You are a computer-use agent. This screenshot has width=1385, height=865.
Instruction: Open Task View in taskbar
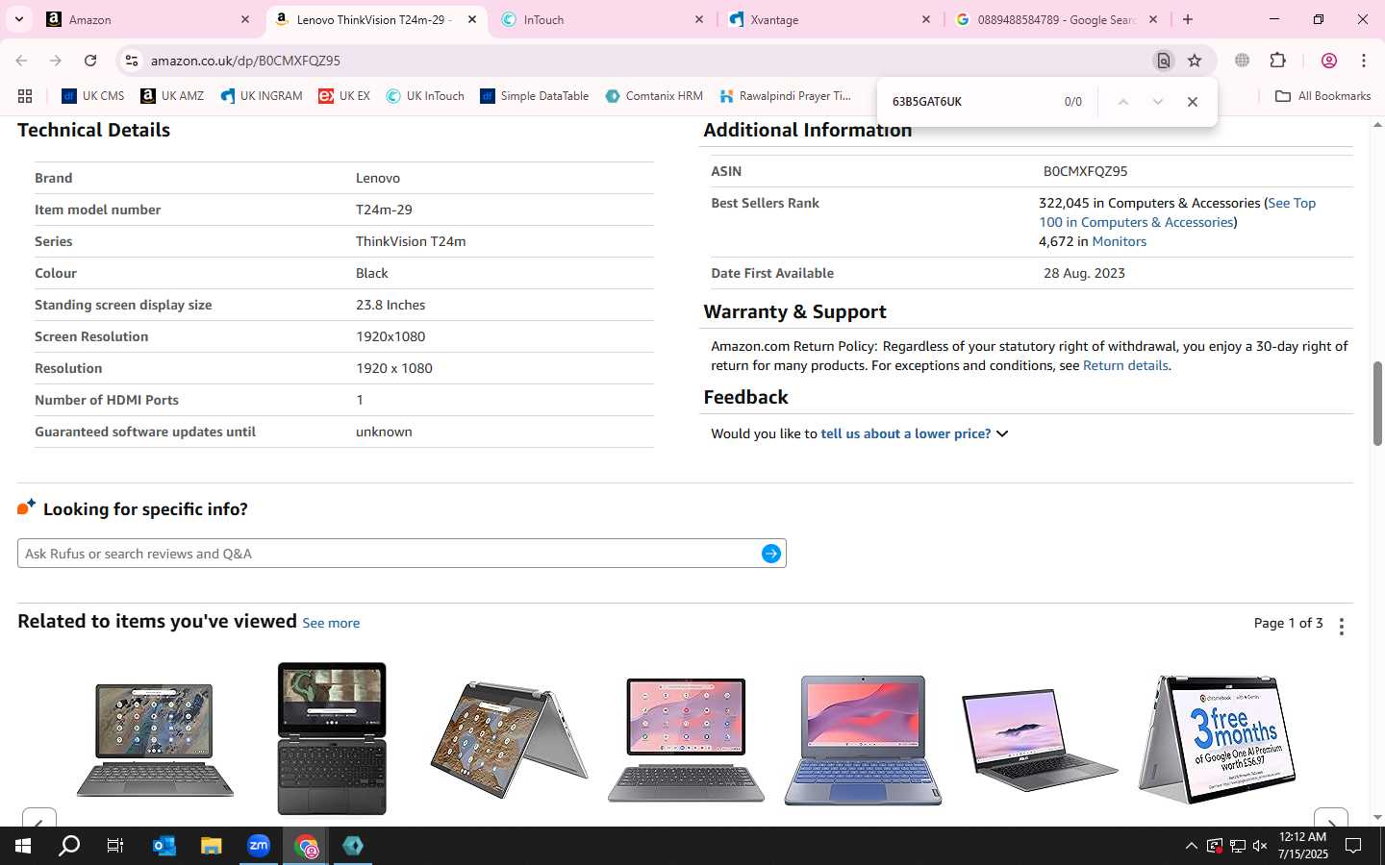115,846
